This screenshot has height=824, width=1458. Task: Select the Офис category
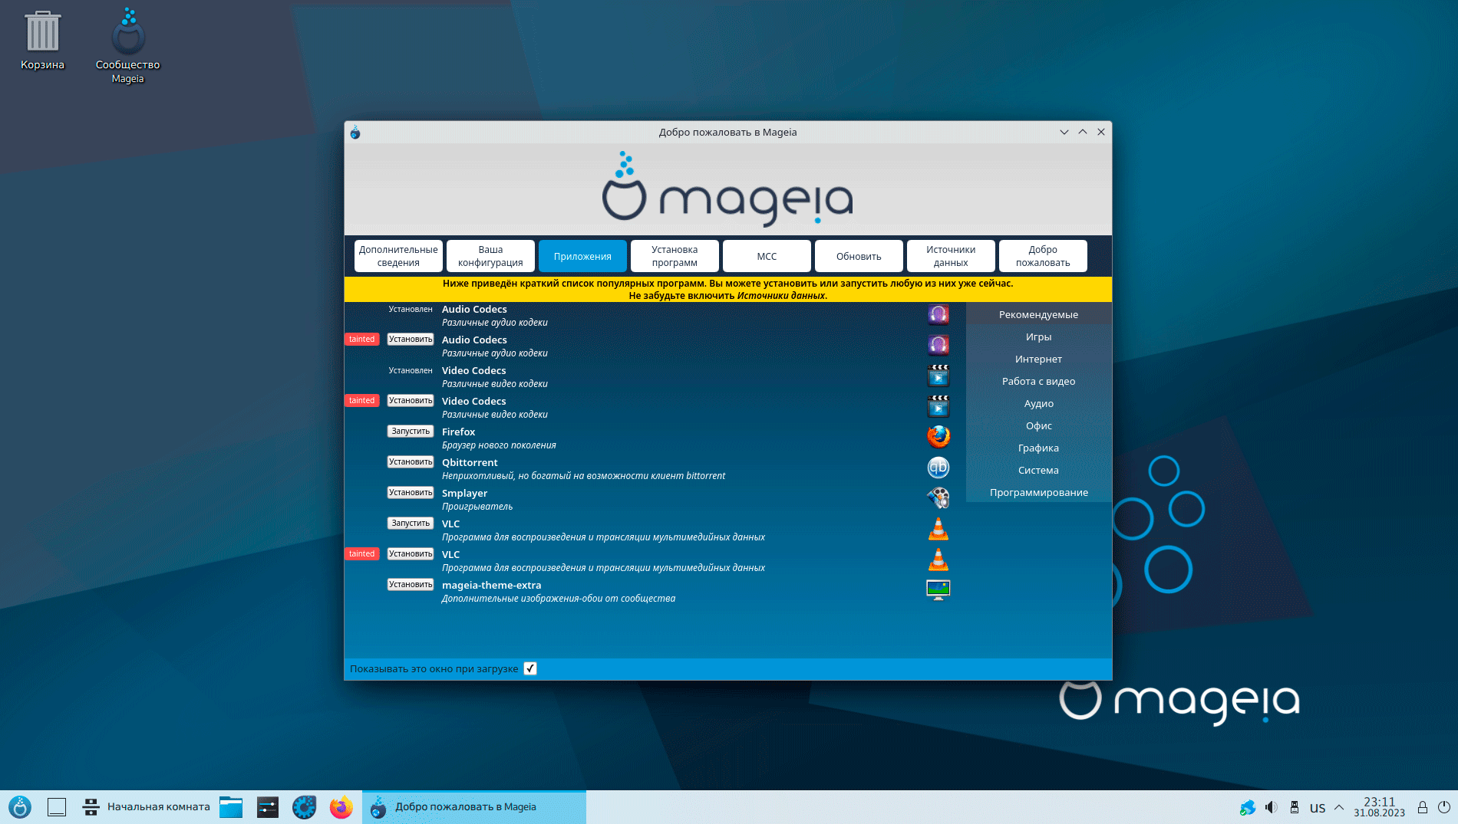pos(1038,425)
